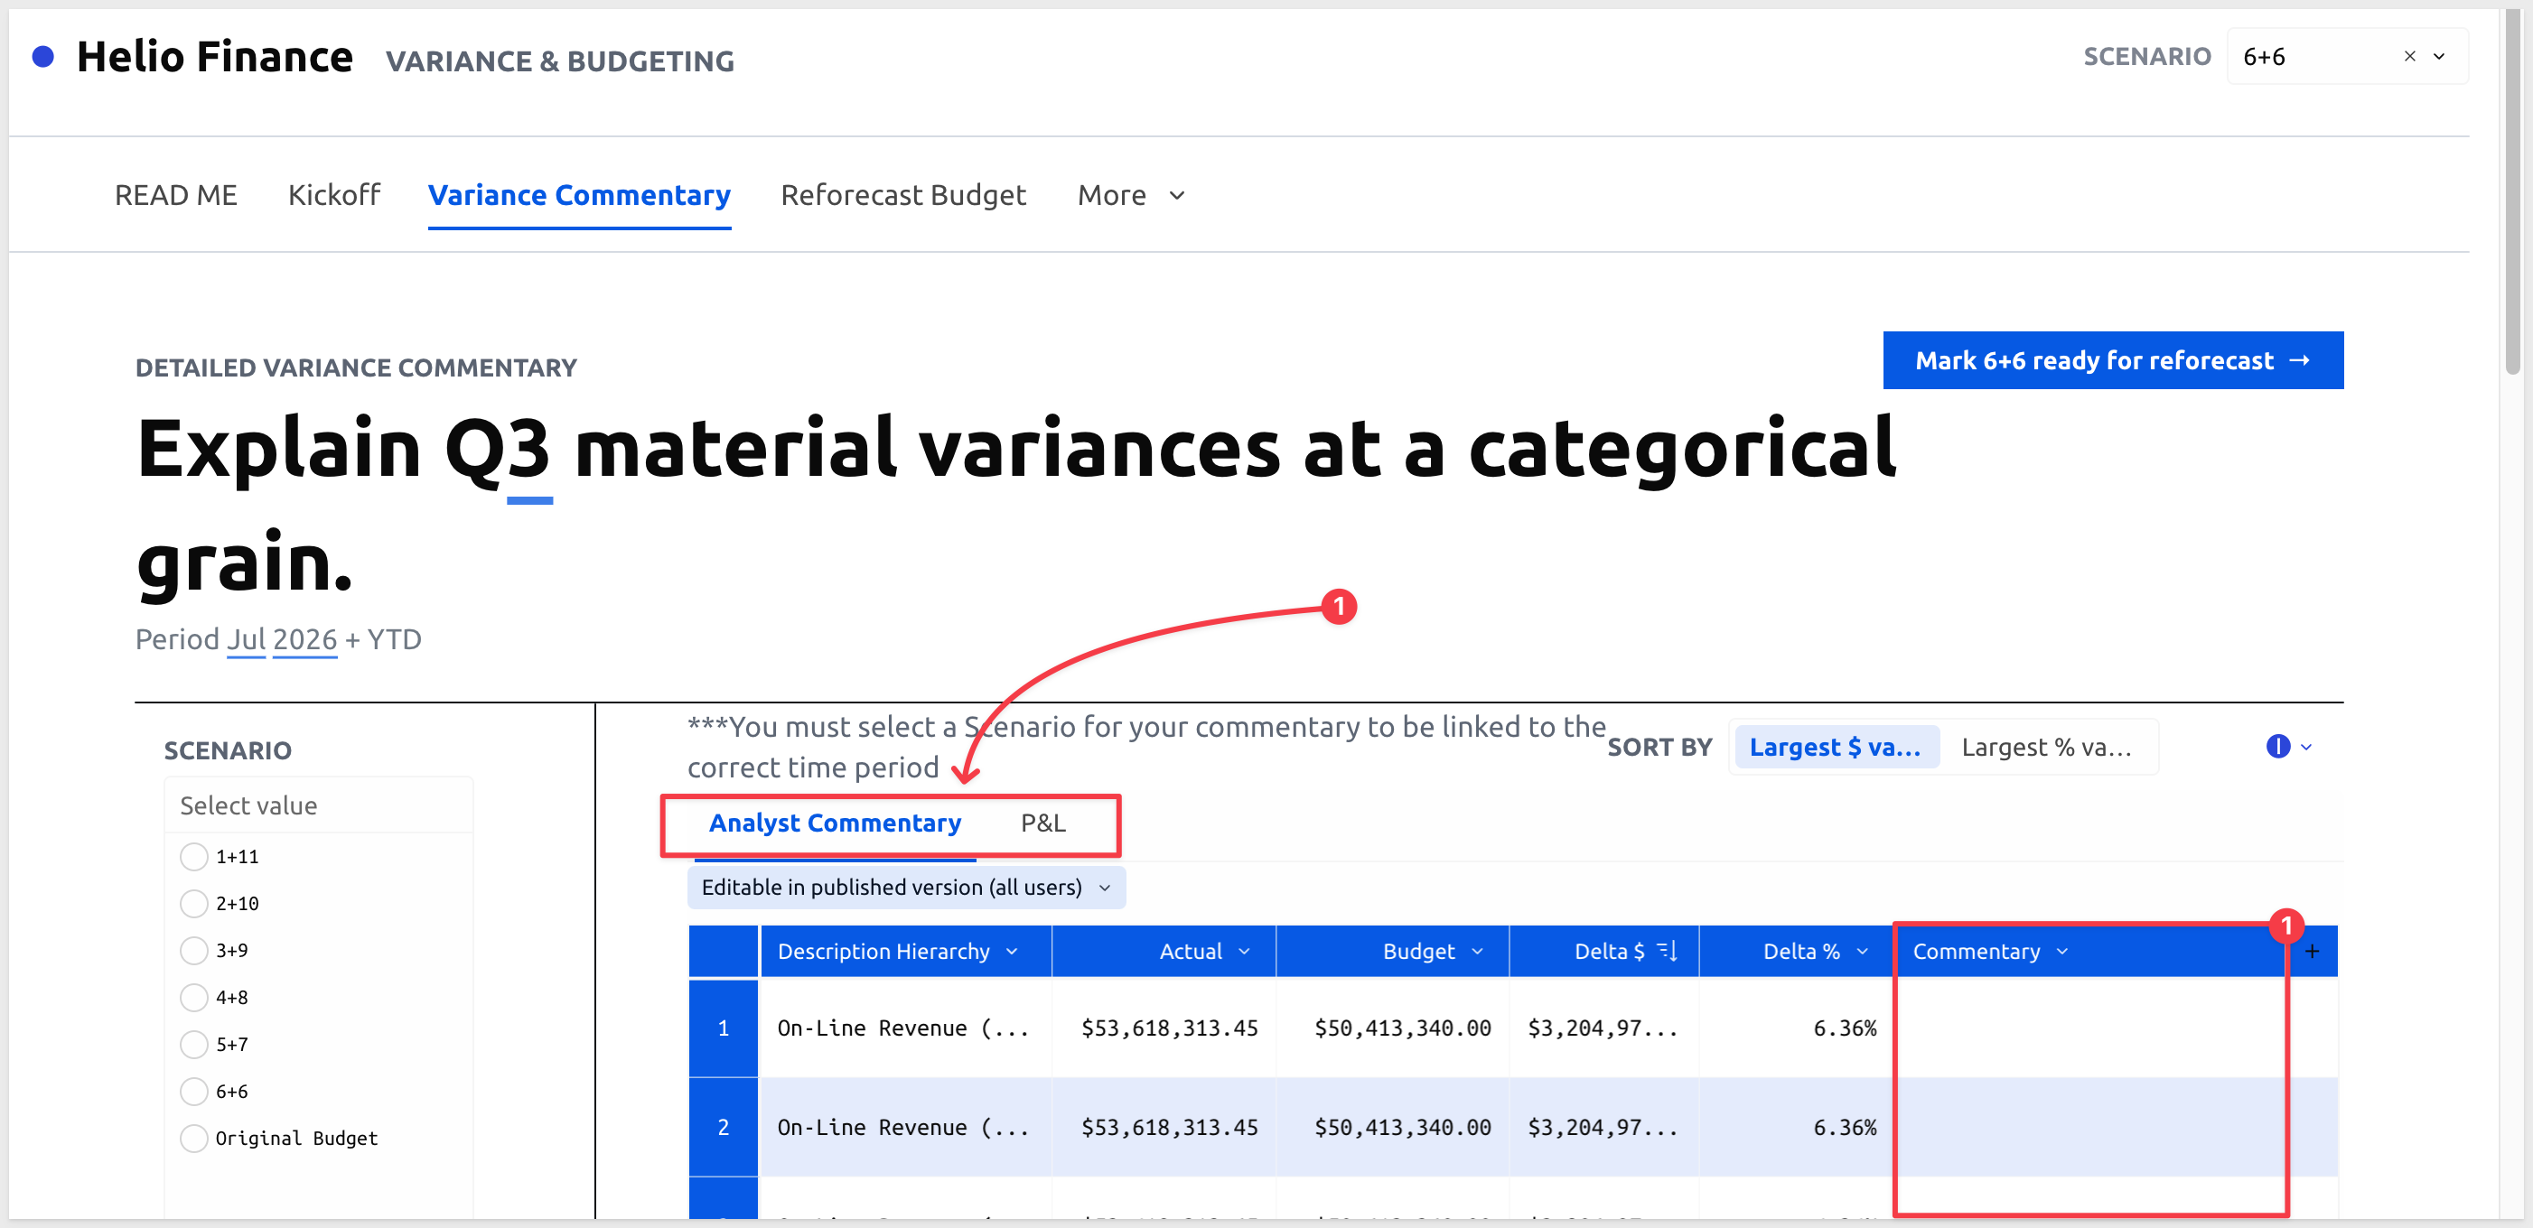Go to the Reforecast Budget tab
Image resolution: width=2533 pixels, height=1228 pixels.
902,195
